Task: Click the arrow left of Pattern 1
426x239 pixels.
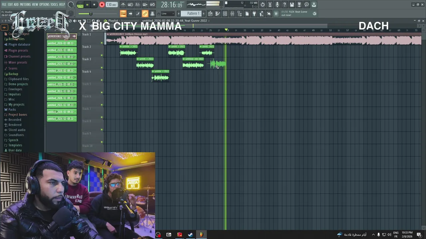Action: click(x=178, y=14)
